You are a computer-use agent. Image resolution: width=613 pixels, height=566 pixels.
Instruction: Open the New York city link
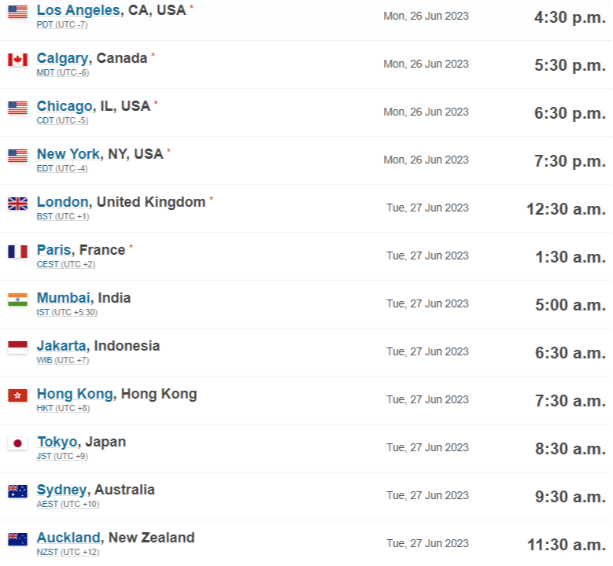pyautogui.click(x=68, y=154)
